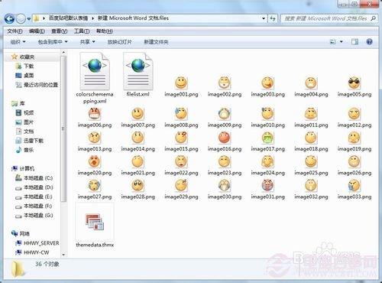Select image024.png emoticon file

click(267, 161)
